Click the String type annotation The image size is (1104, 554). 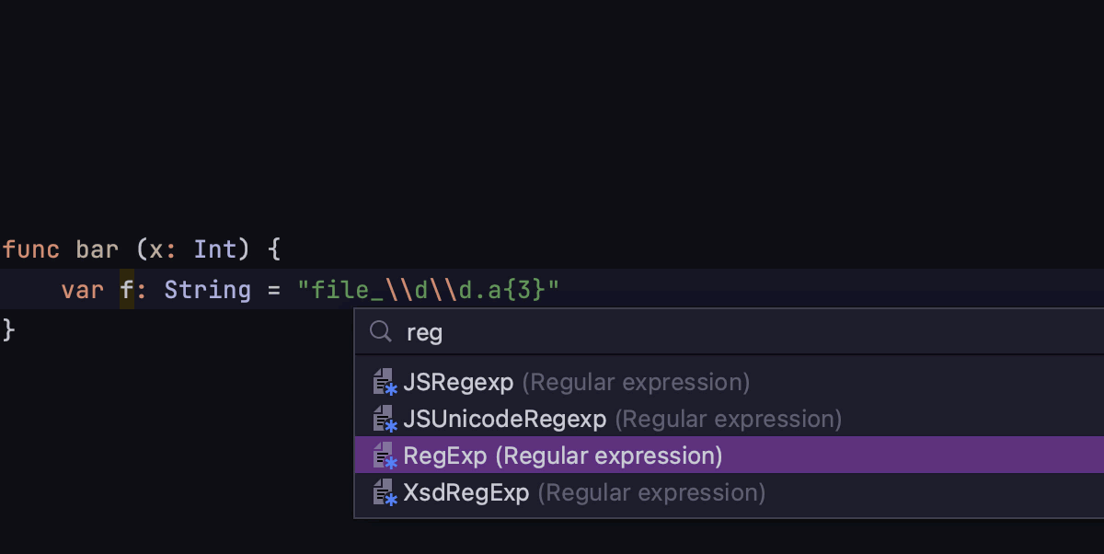click(207, 290)
